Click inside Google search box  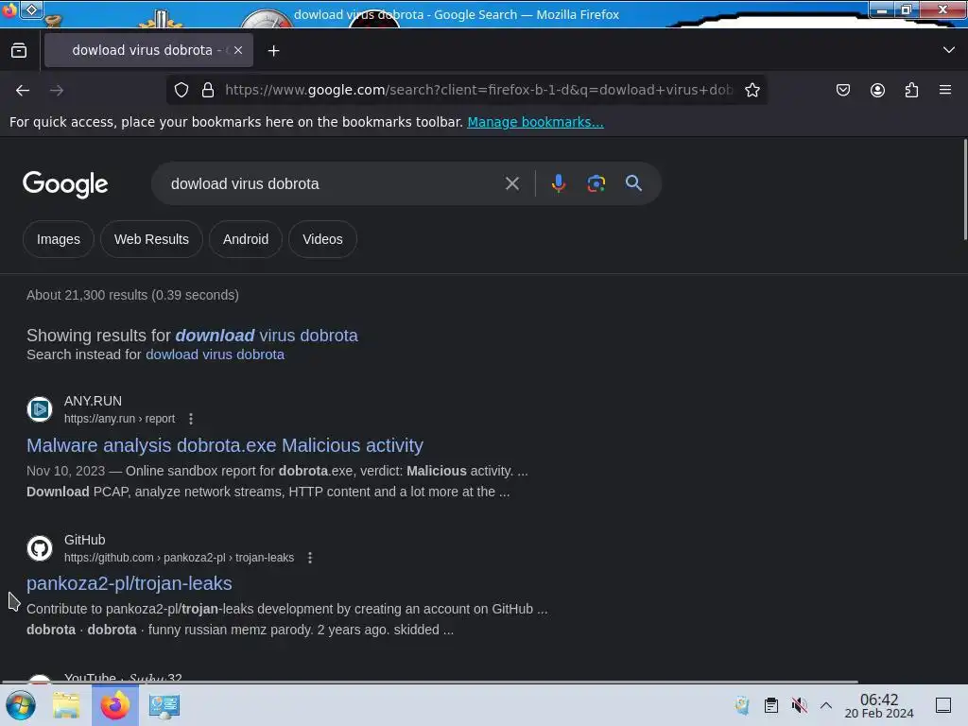tap(334, 183)
